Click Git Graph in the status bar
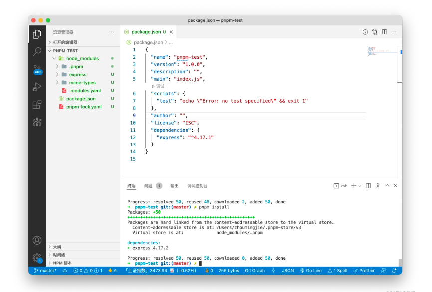This screenshot has height=292, width=432. coord(255,271)
